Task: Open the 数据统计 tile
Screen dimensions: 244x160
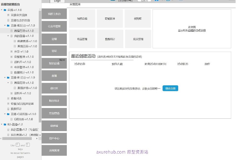Action: coord(110,39)
